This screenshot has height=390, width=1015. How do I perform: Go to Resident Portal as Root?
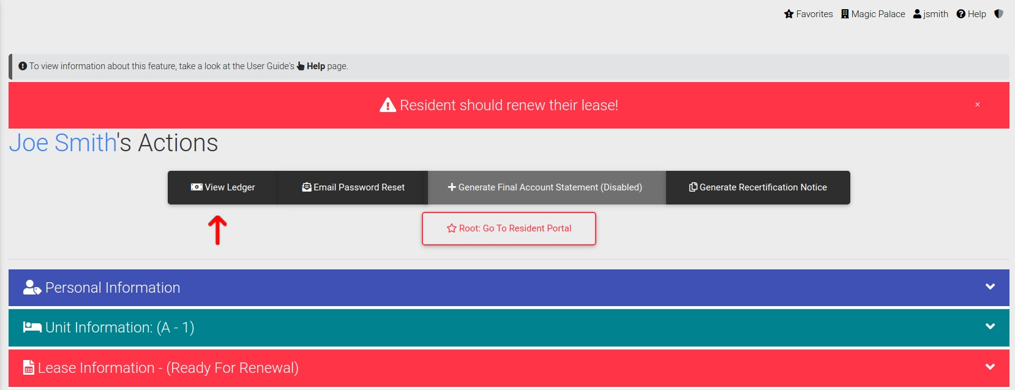(x=509, y=228)
